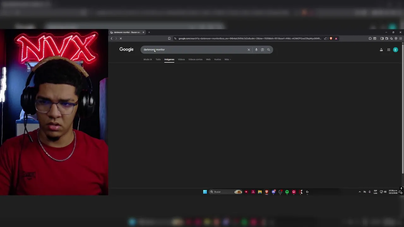
Task: Click the forward navigation arrow
Action: (116, 38)
